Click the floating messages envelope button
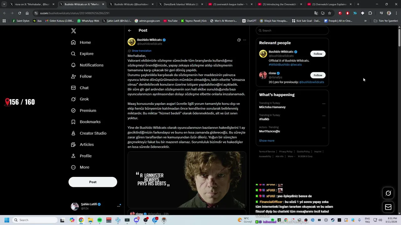The image size is (401, 225). click(388, 207)
